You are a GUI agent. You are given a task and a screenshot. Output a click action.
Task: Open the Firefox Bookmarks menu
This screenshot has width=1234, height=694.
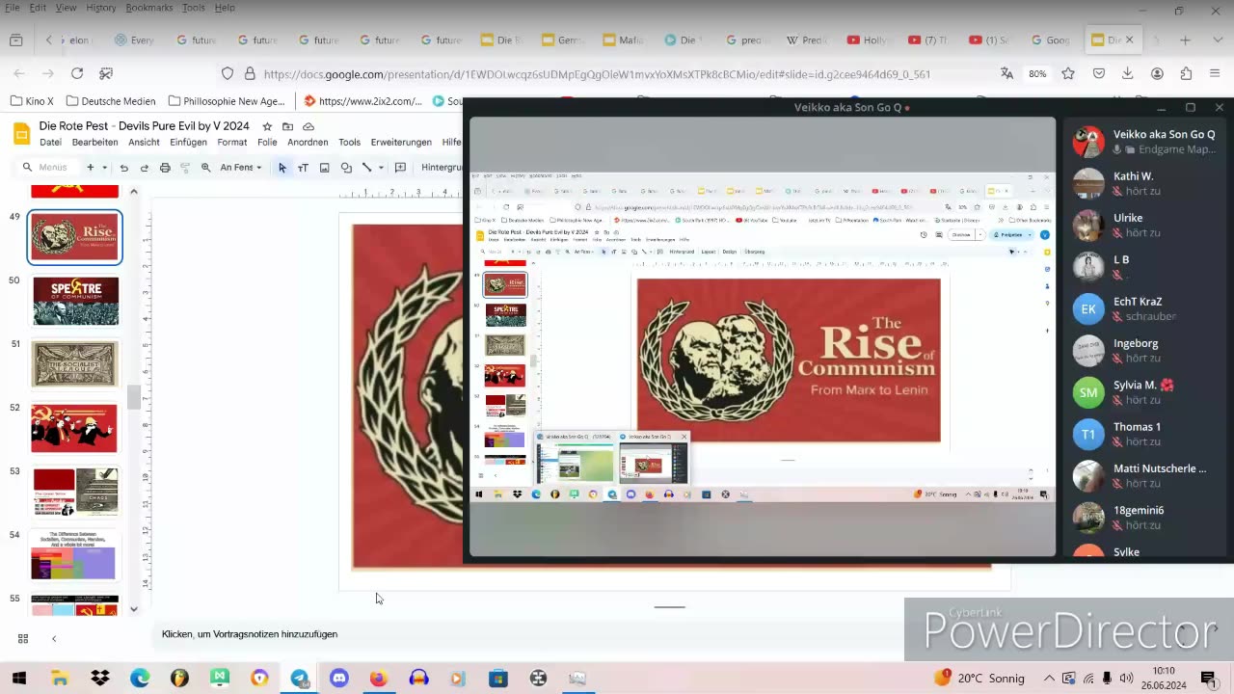(x=148, y=8)
